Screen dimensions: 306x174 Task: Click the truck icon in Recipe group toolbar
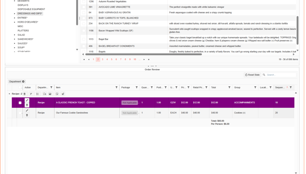44,94
